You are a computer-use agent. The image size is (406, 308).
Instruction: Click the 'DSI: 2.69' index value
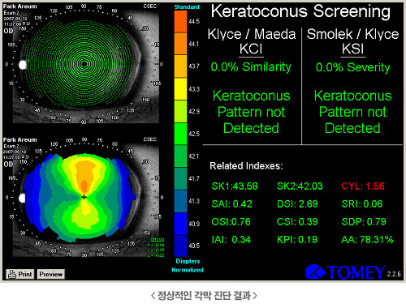point(297,204)
